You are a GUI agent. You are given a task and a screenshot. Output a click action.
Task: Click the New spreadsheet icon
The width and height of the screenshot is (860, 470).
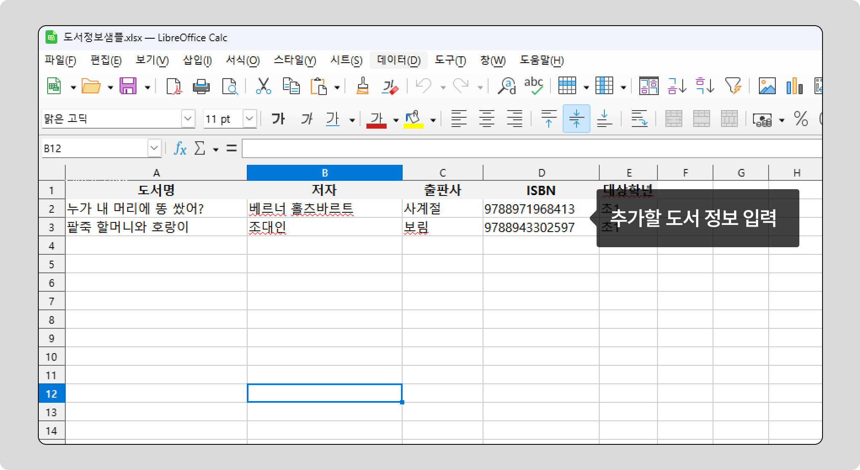pyautogui.click(x=54, y=87)
